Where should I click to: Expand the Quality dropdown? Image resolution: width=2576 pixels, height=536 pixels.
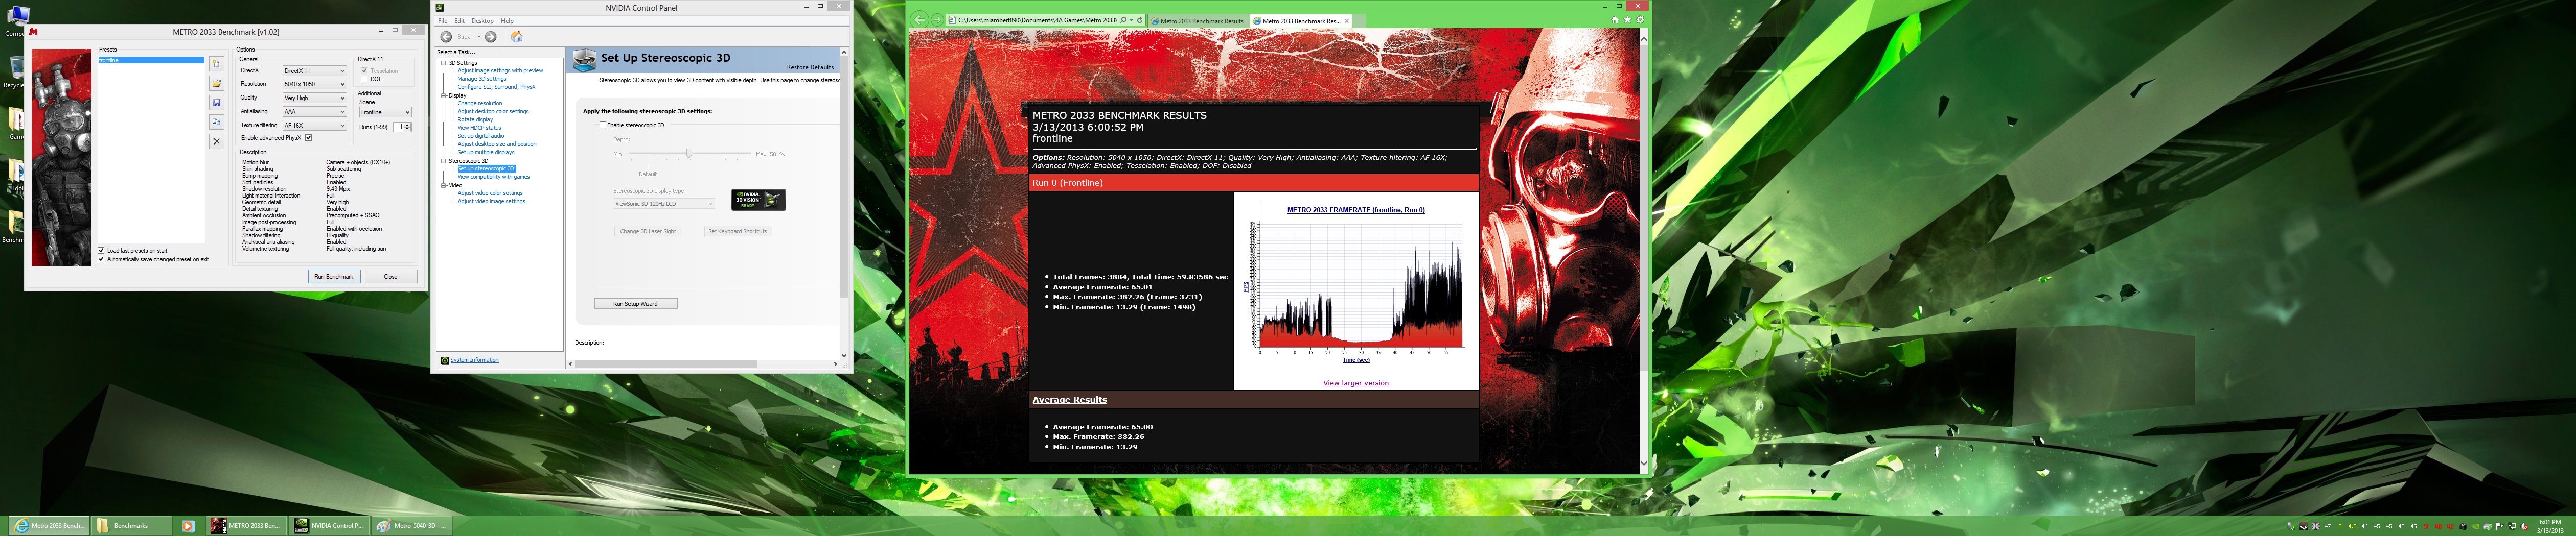pos(314,98)
